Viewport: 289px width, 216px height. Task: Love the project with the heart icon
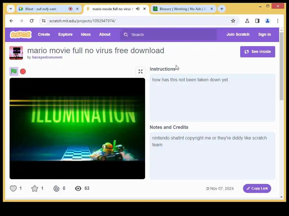click(13, 188)
